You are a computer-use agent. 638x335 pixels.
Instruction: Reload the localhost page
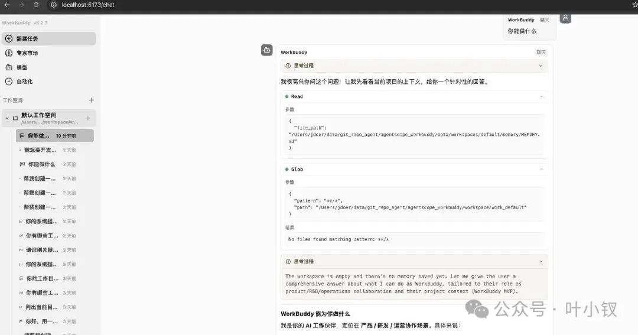[x=36, y=5]
